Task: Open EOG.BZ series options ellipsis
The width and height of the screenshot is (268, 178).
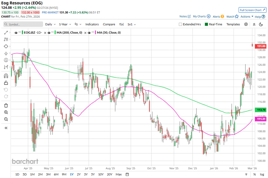Action: pyautogui.click(x=20, y=32)
